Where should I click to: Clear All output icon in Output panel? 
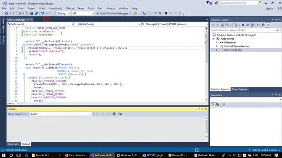114,114
